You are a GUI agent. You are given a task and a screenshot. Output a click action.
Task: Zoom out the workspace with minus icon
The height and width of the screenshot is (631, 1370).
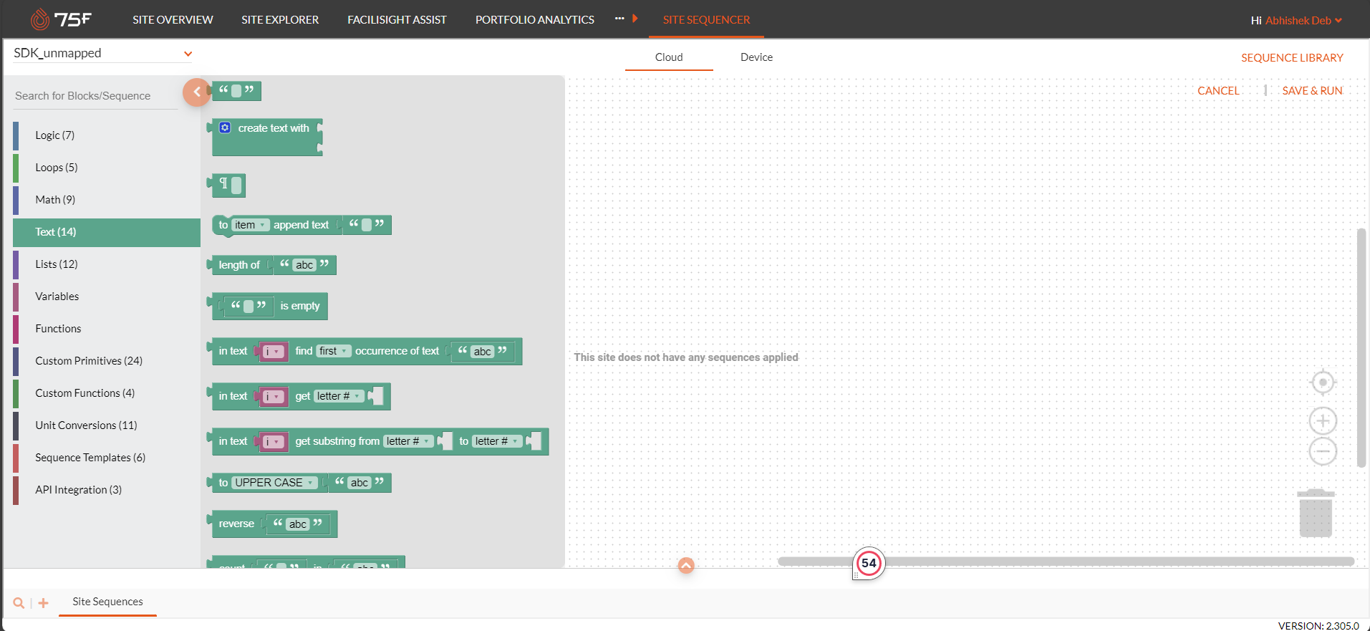[1323, 451]
